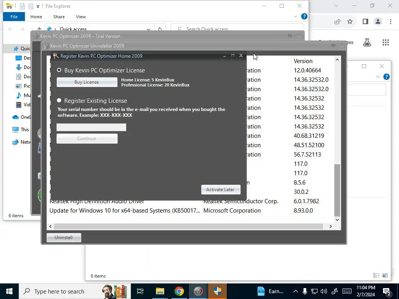Select Register Existing License radio
399x299 pixels.
pos(59,100)
